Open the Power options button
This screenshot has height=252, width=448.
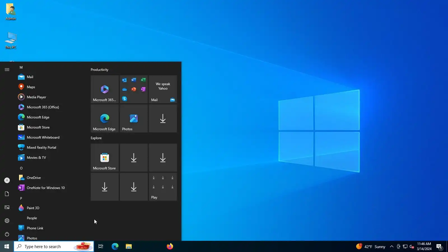coord(7,234)
